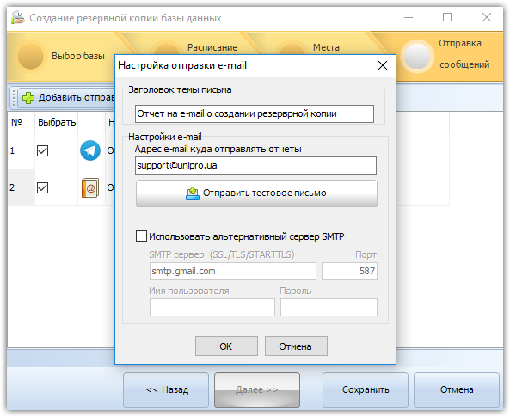Uncheck the checkbox in row 2
Viewport: 510px width, 417px height.
click(43, 187)
